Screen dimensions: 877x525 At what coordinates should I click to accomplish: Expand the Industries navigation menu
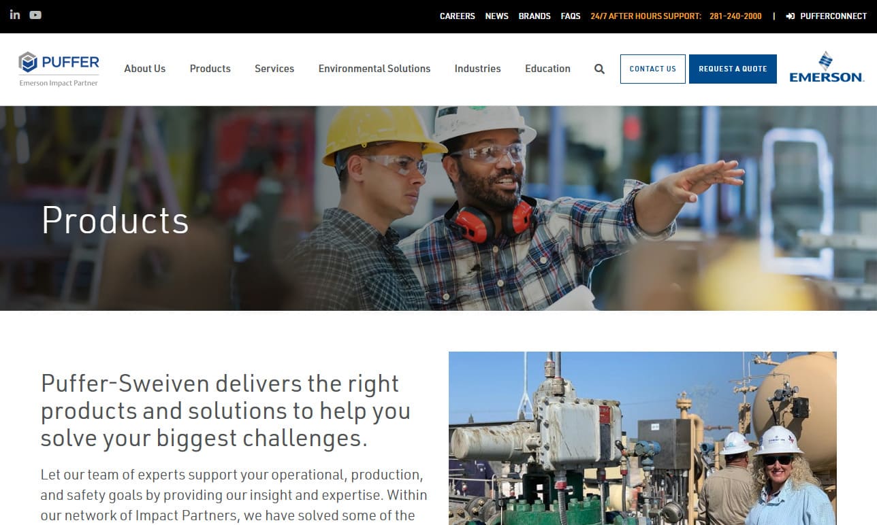pos(478,69)
